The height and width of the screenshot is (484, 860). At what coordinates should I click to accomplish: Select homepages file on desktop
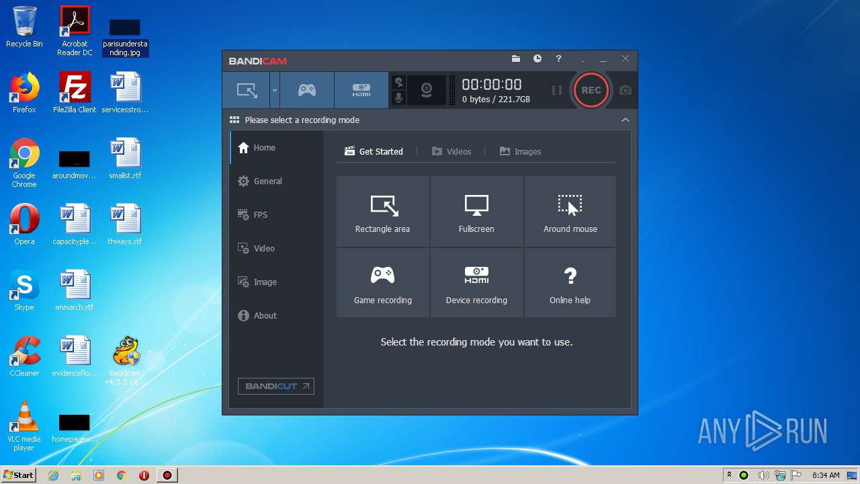(75, 429)
